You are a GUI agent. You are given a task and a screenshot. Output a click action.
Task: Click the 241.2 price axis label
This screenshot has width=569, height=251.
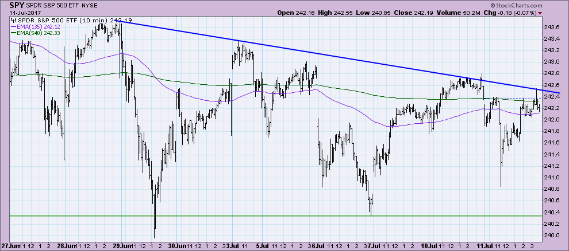tap(551, 166)
